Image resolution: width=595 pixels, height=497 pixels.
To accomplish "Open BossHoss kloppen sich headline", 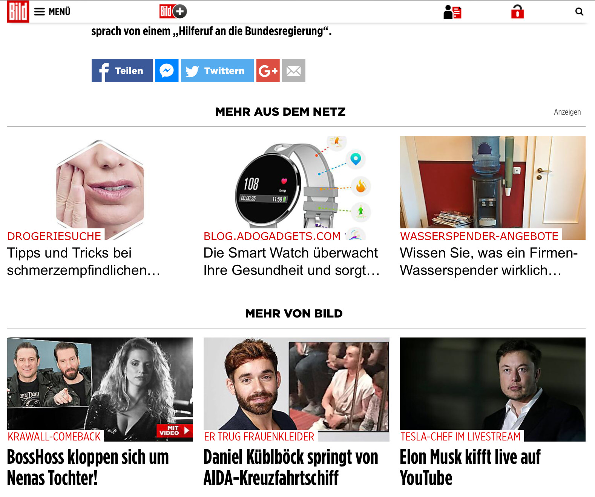I will [88, 467].
